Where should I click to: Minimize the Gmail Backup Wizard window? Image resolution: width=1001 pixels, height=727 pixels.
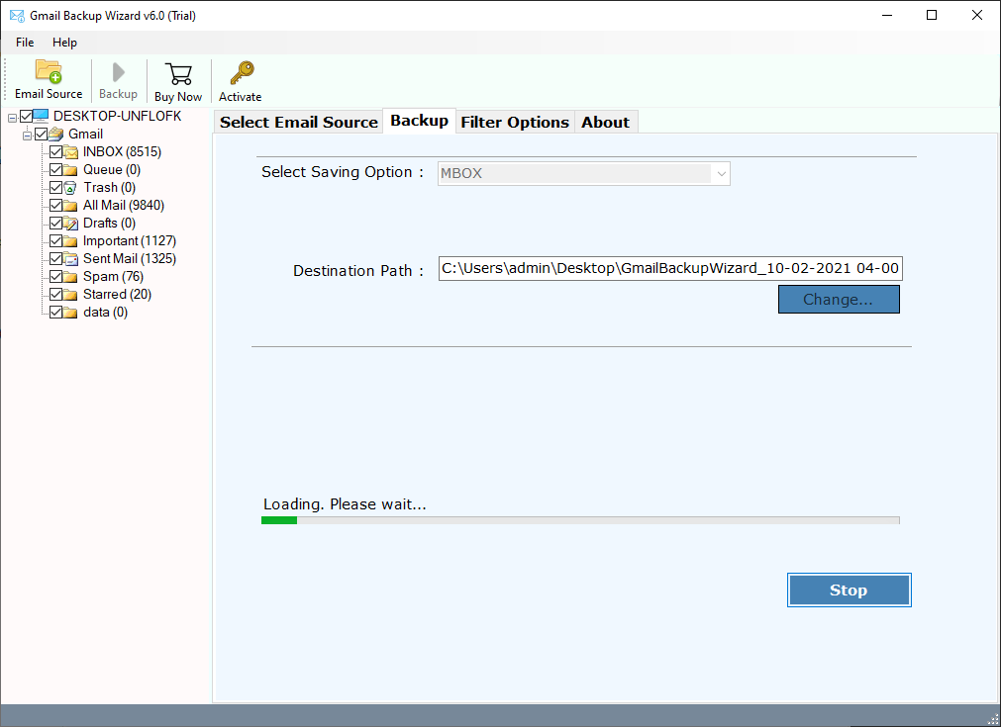[x=887, y=15]
